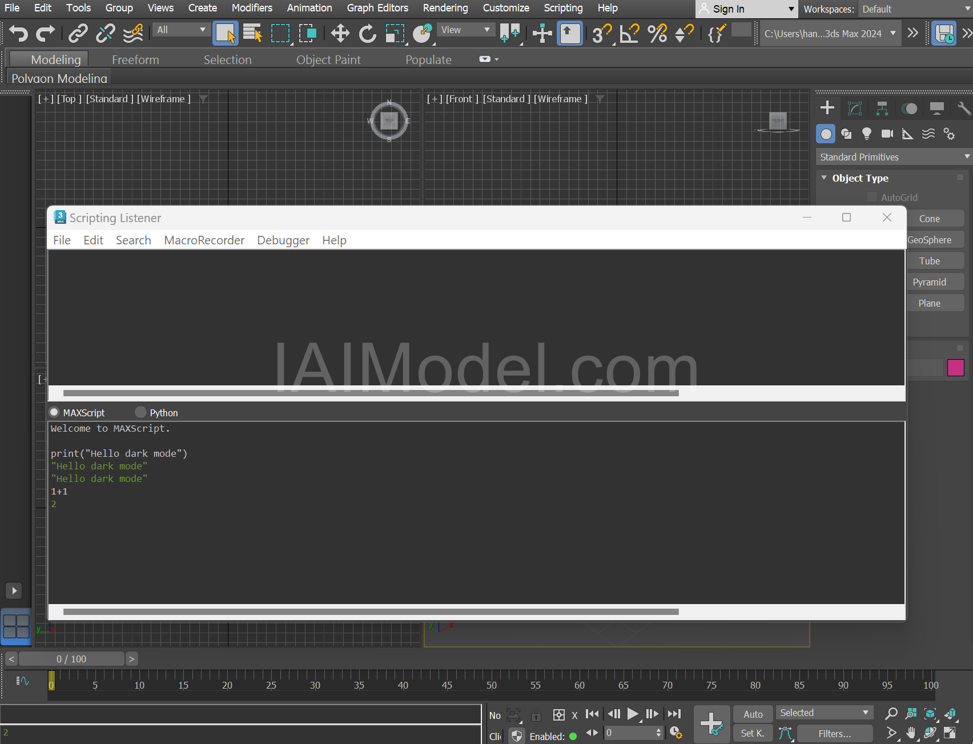Open the Create panel plus tab
This screenshot has width=973, height=744.
point(827,108)
